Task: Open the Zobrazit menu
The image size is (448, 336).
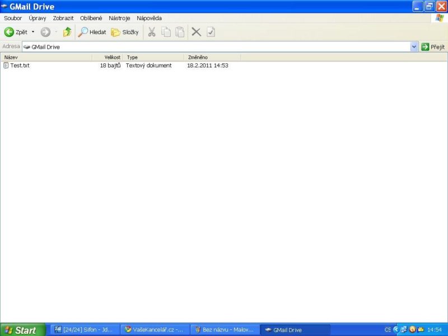Action: pyautogui.click(x=63, y=18)
